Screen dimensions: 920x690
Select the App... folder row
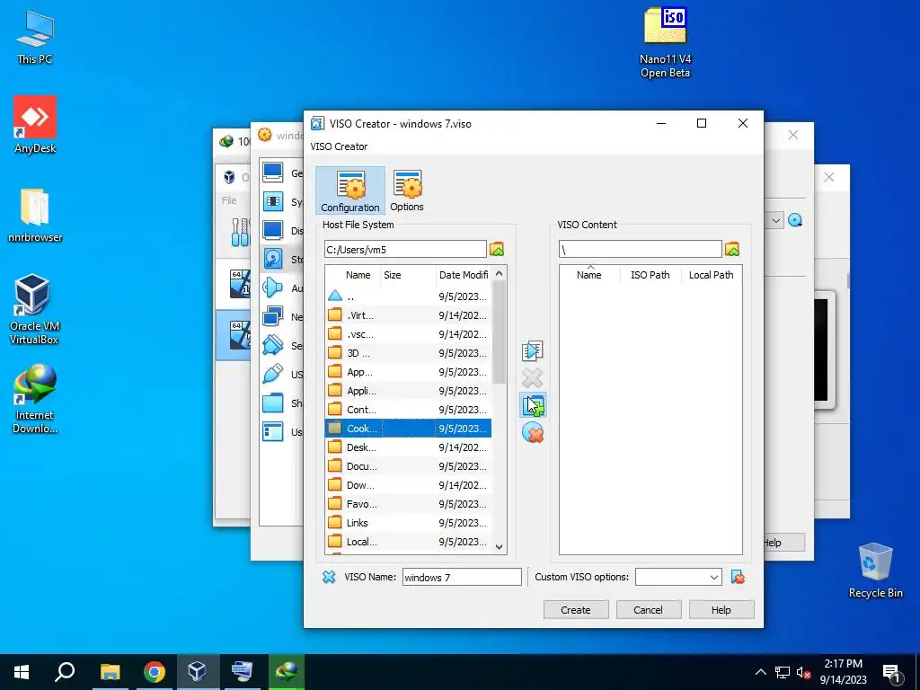pyautogui.click(x=409, y=371)
